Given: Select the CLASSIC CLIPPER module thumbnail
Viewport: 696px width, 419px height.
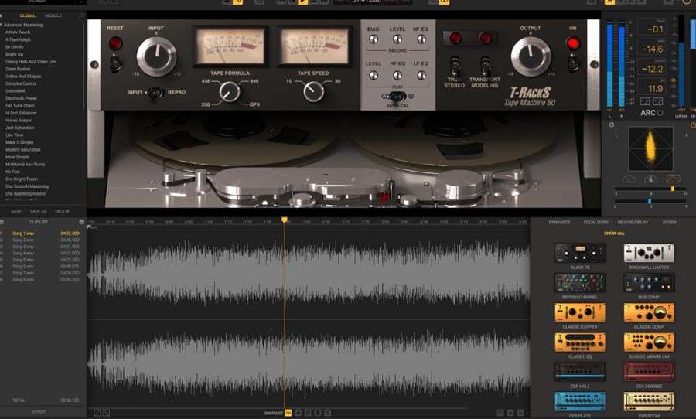Looking at the screenshot, I should [580, 312].
